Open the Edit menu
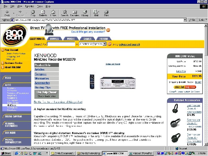The width and height of the screenshot is (208, 156). click(x=12, y=6)
